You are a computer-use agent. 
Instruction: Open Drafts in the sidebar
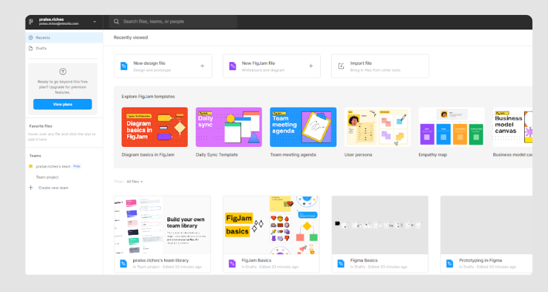pyautogui.click(x=64, y=48)
